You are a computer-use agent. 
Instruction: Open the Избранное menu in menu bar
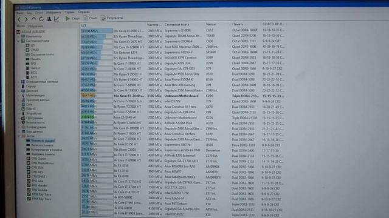point(53,12)
